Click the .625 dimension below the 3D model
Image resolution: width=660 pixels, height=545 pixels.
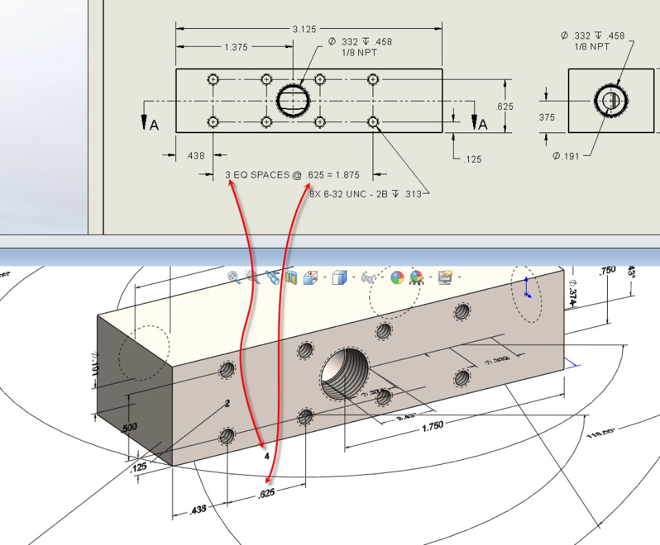(267, 493)
